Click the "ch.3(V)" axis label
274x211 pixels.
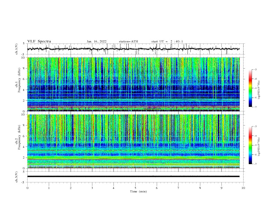point(17,177)
